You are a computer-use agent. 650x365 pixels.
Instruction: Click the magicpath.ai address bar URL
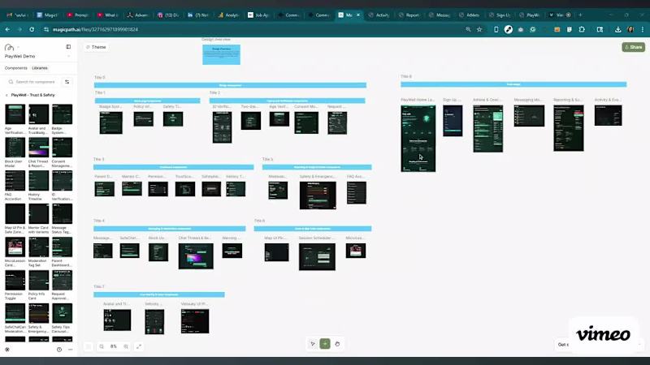coord(95,29)
